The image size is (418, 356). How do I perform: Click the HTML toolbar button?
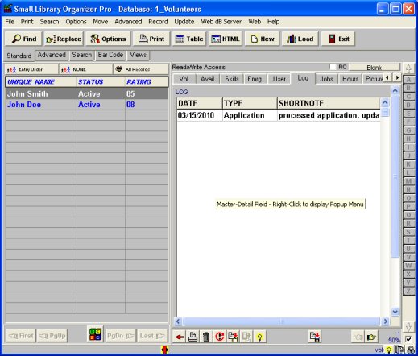(226, 39)
